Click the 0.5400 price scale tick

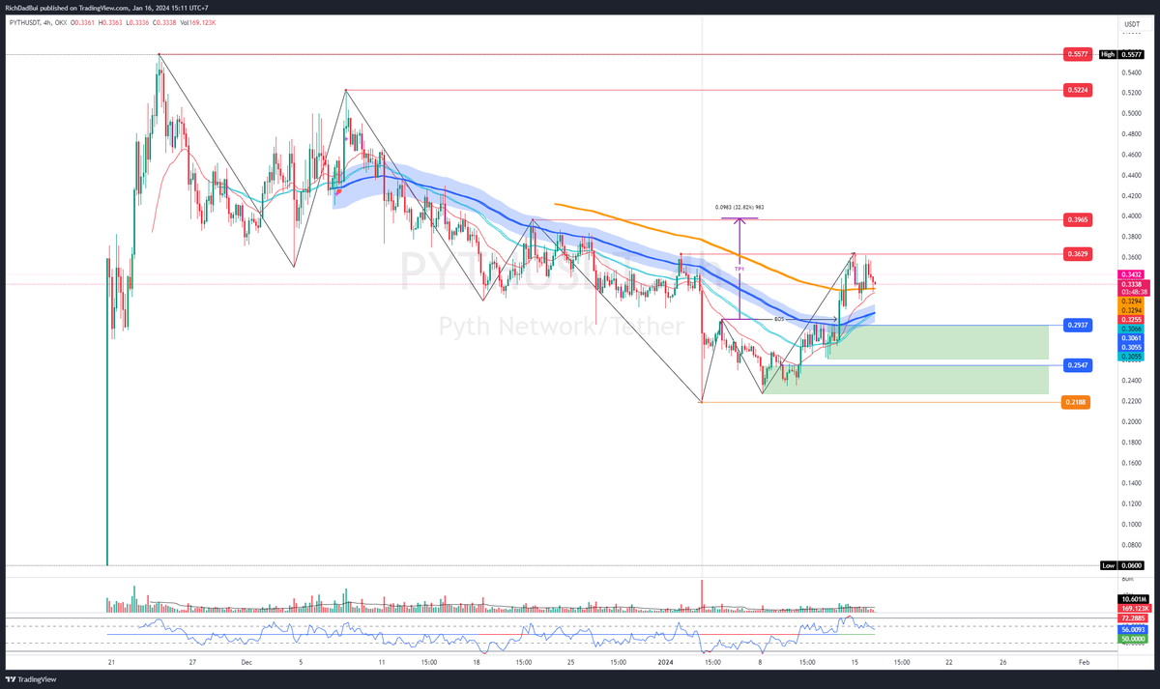coord(1131,72)
